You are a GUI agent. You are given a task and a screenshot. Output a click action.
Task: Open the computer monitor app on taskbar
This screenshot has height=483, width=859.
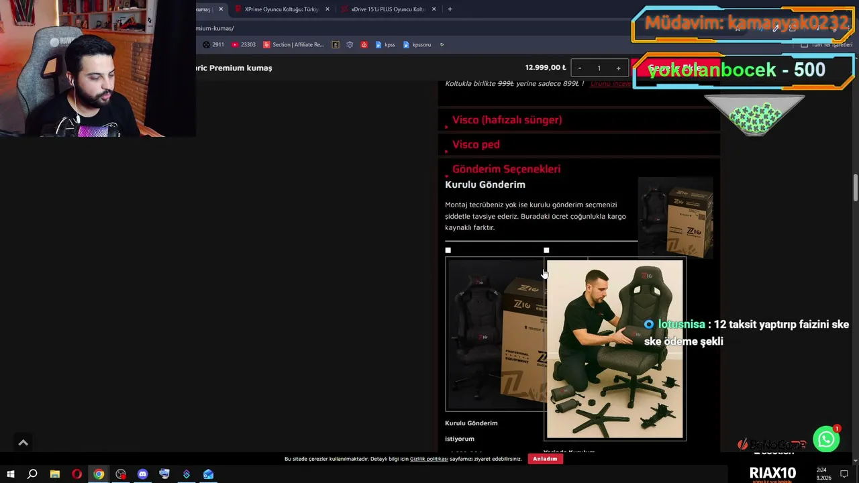click(x=164, y=474)
